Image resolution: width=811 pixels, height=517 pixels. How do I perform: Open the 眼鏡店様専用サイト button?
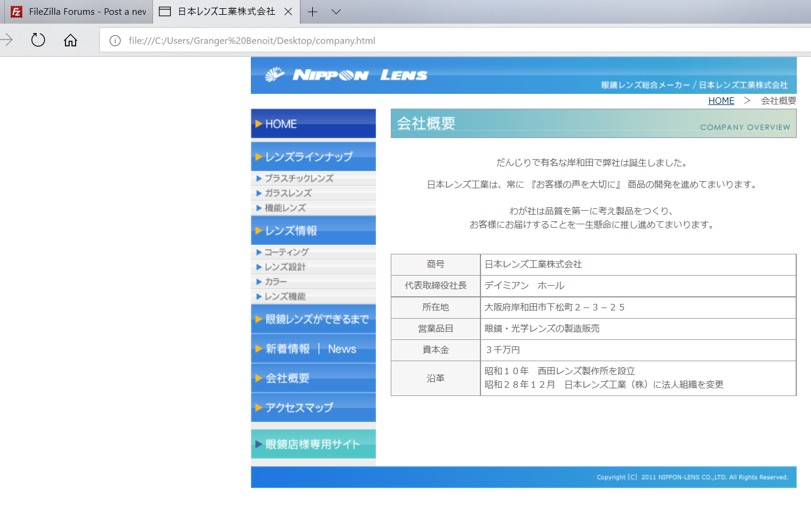(313, 444)
